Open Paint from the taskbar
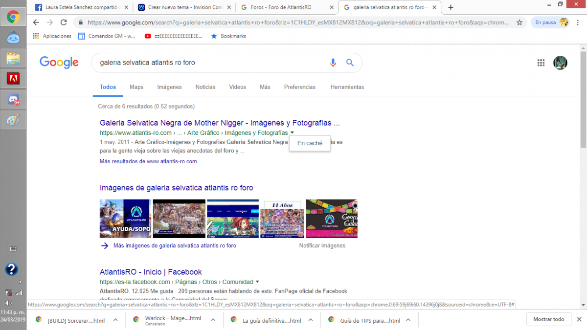Screen dimensions: 587x330 tap(13, 120)
